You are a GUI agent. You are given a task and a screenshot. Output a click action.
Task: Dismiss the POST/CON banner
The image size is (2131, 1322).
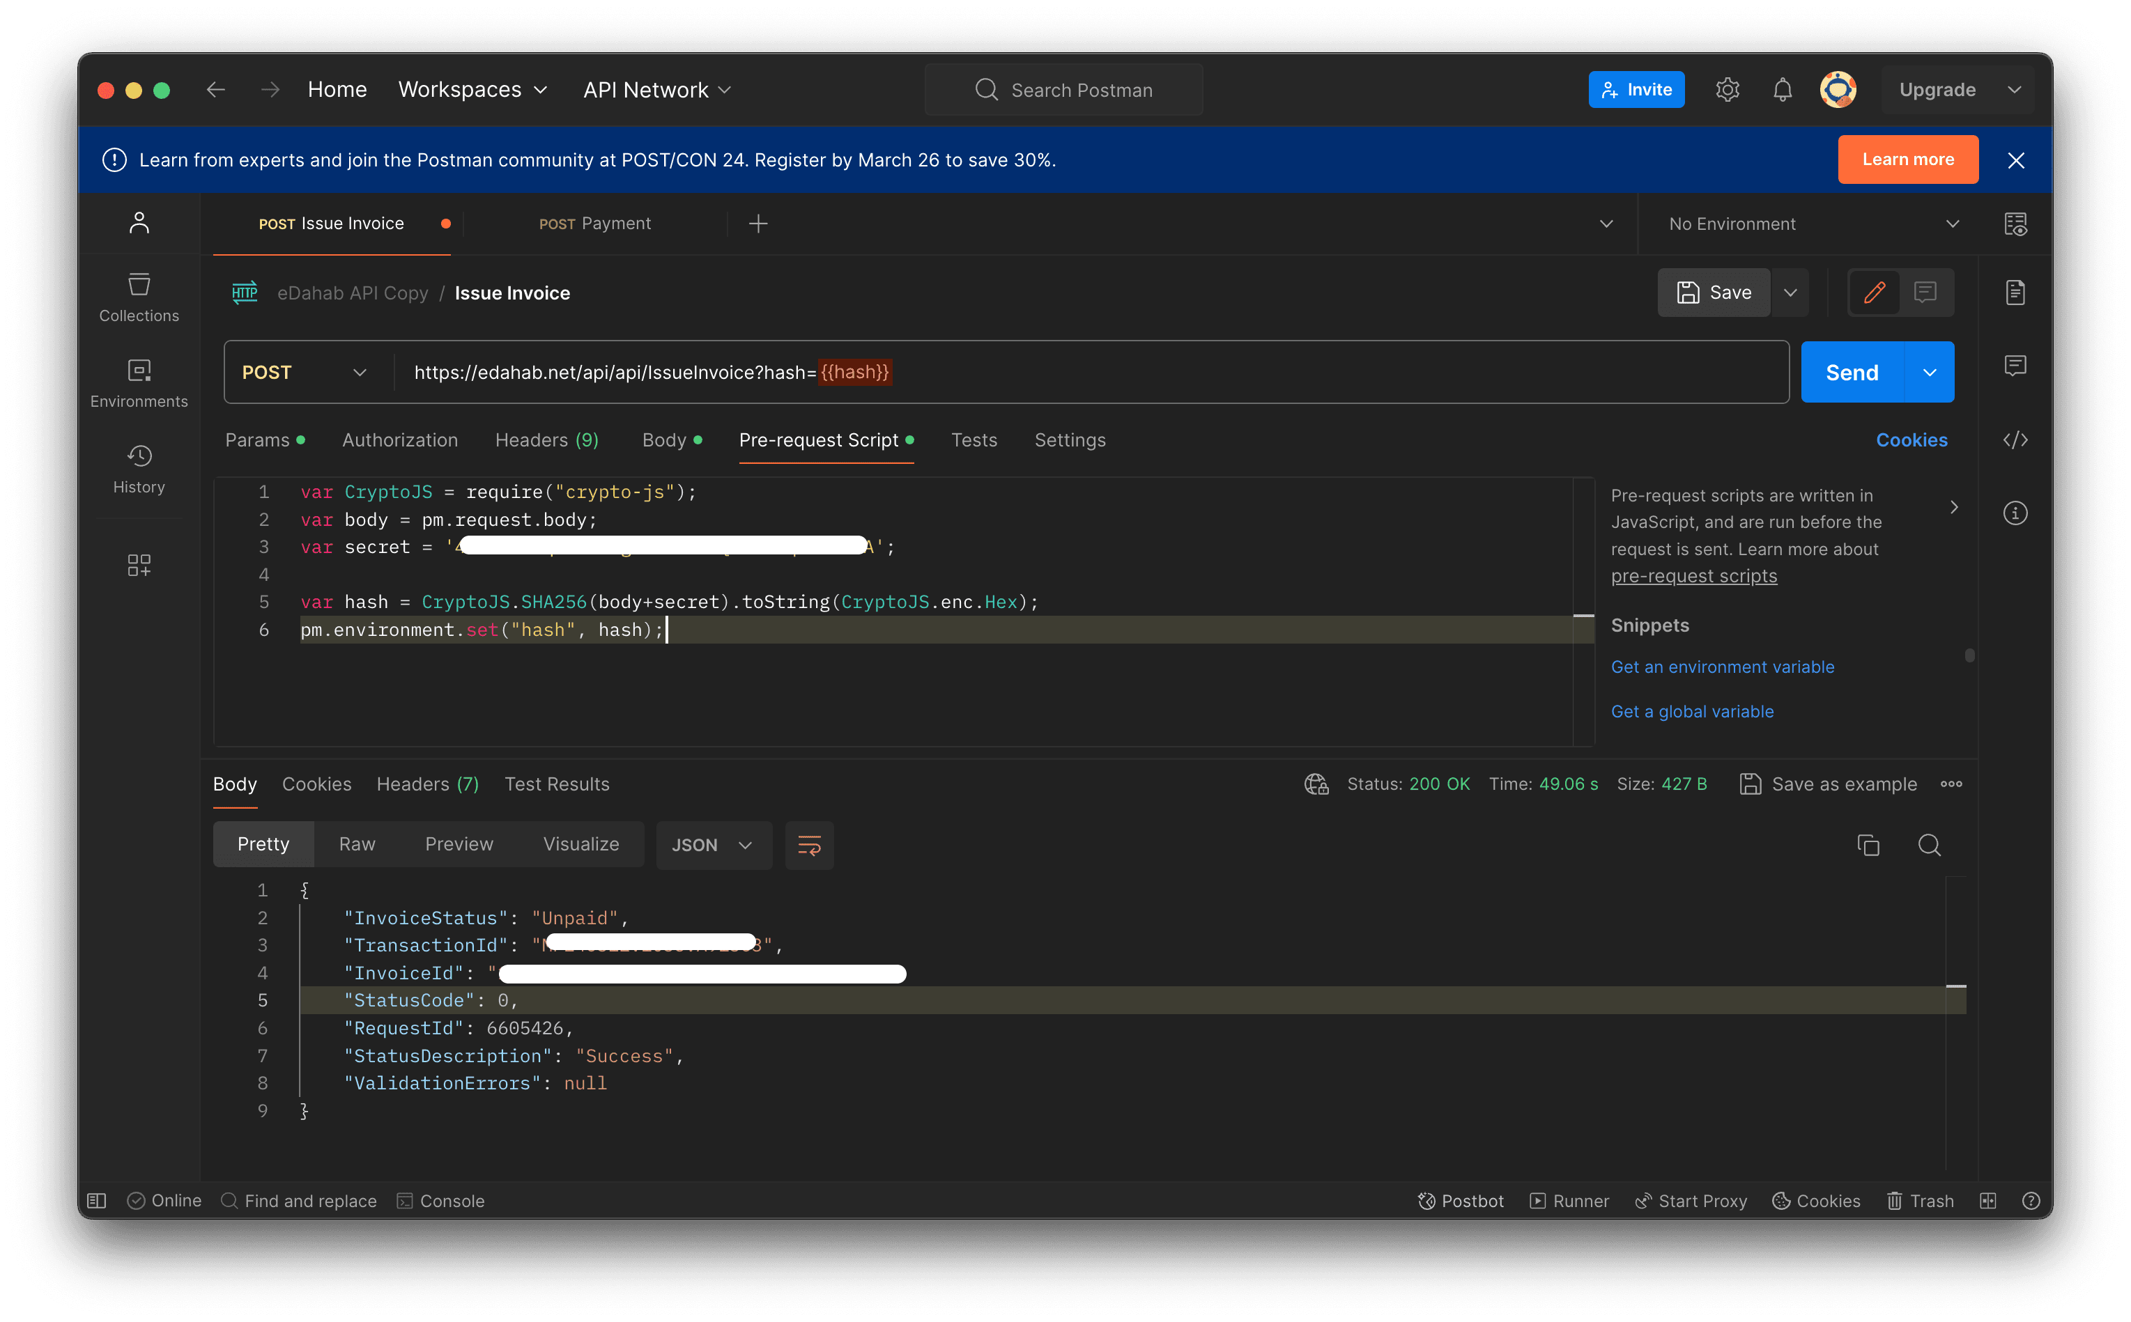(2015, 160)
